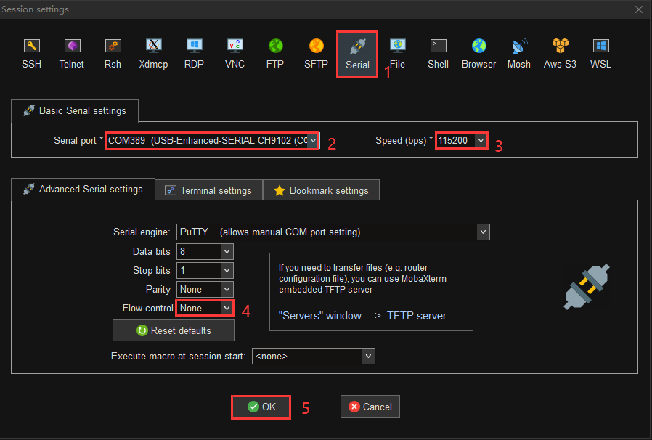
Task: Select the Serial session icon
Action: (356, 53)
